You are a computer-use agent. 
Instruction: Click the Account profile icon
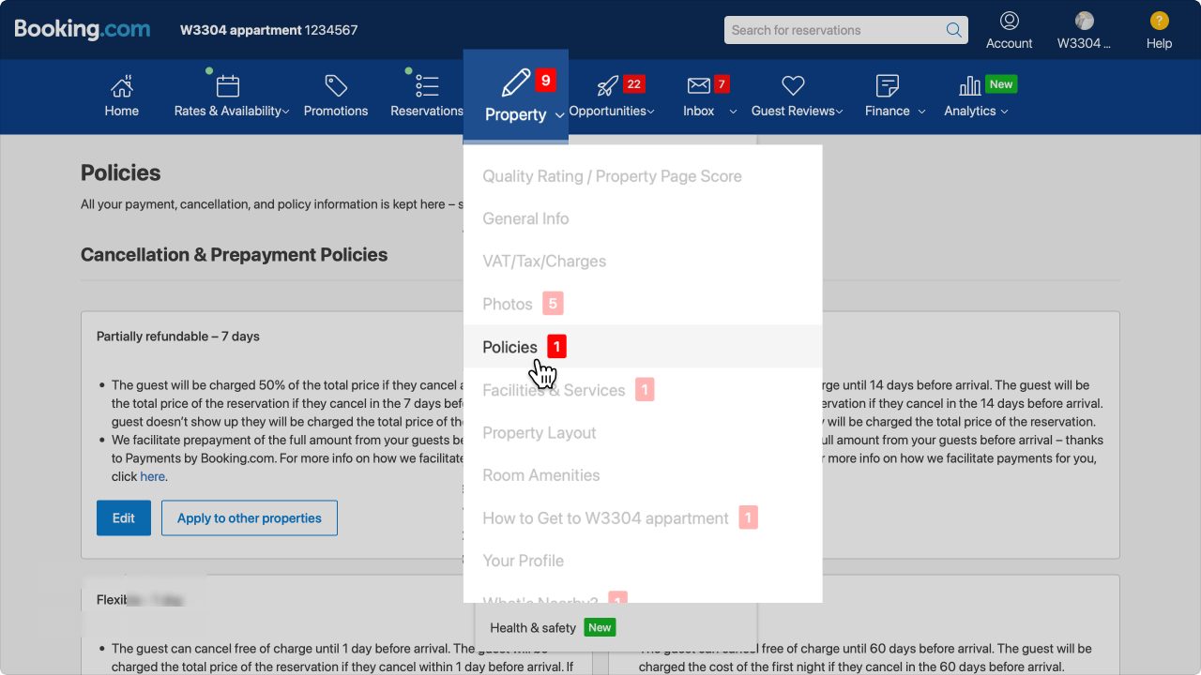click(x=1009, y=20)
